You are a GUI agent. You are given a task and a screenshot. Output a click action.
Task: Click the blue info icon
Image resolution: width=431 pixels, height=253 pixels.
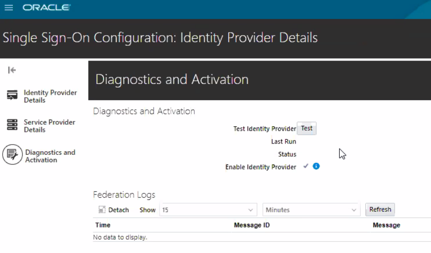point(316,166)
